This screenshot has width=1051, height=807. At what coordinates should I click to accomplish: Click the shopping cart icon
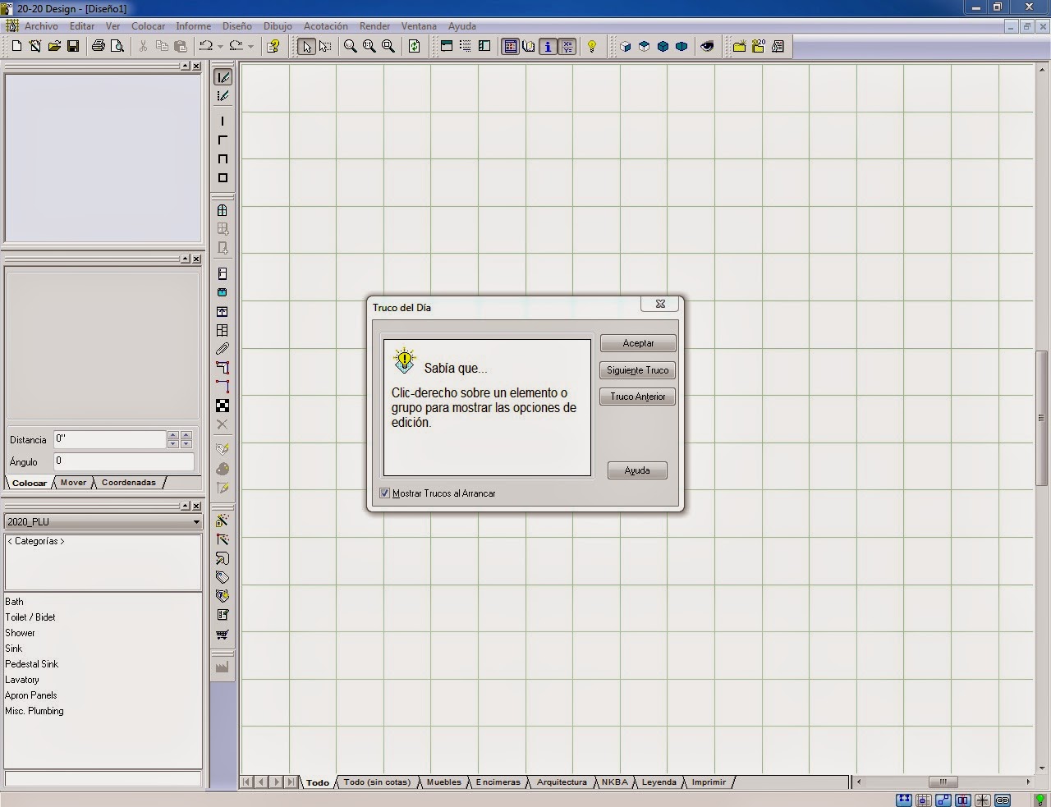[x=223, y=635]
